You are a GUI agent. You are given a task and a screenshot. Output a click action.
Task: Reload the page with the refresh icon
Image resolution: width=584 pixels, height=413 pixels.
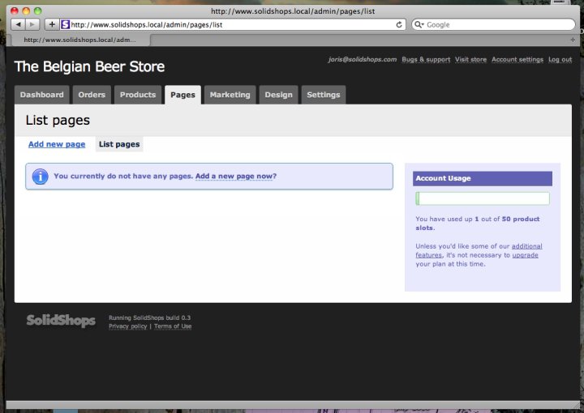point(399,24)
